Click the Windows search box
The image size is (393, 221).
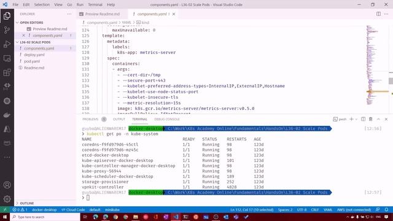(x=45, y=217)
